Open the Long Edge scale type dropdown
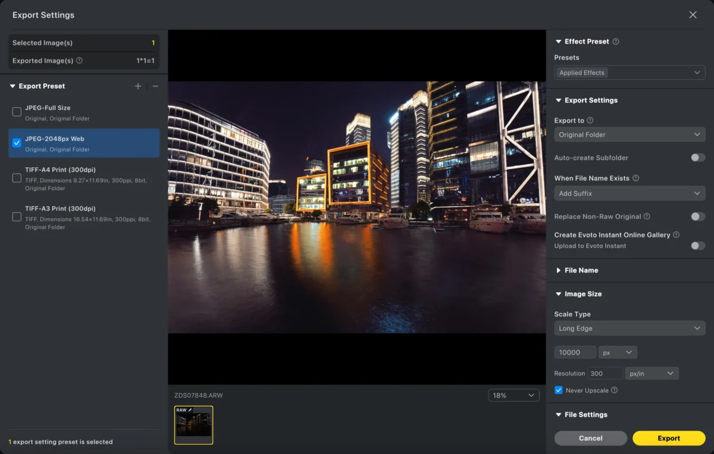The height and width of the screenshot is (454, 714). [630, 328]
